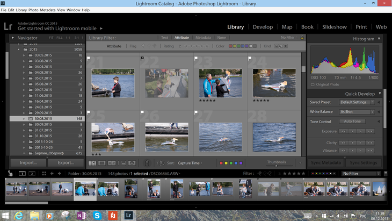392x221 pixels.
Task: Toggle Original Photo checkbox under histogram
Action: point(313,84)
